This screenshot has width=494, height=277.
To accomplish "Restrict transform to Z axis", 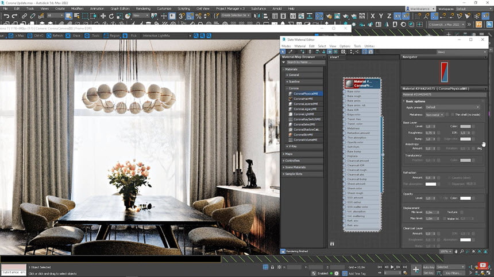I will point(389,15).
